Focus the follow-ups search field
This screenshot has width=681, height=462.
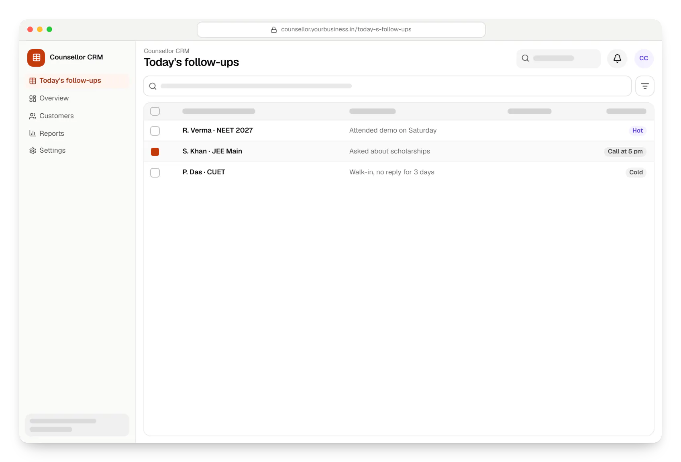(387, 86)
